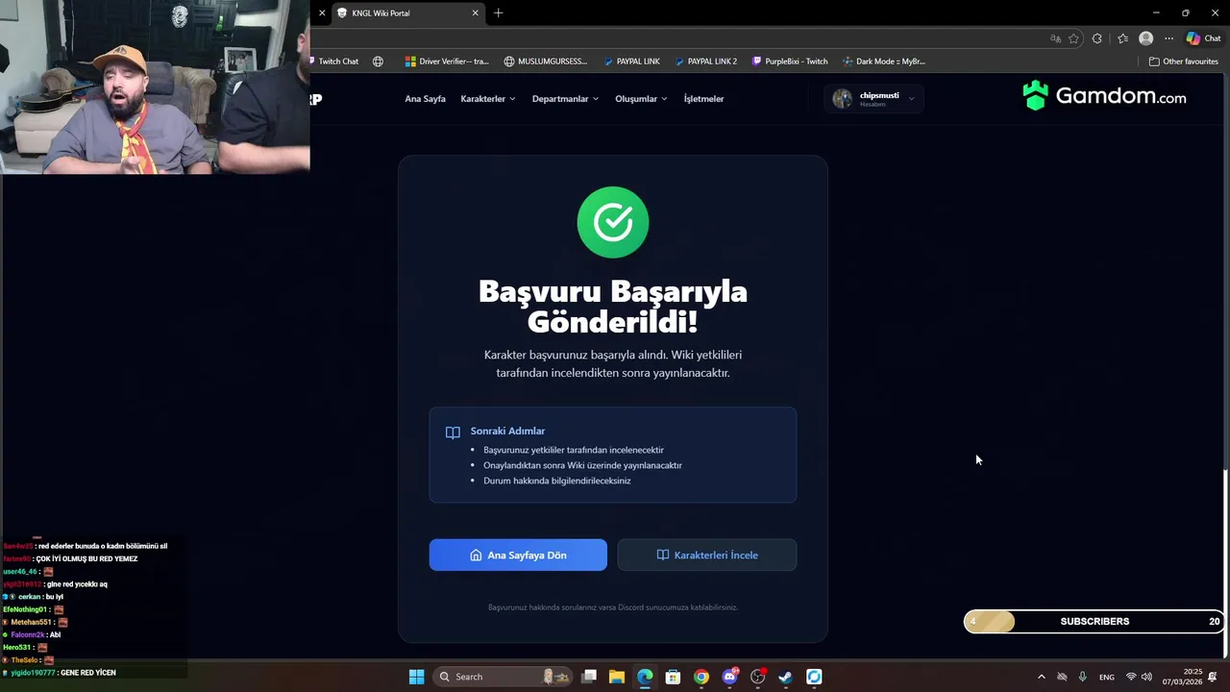Open Task View in taskbar
Image resolution: width=1230 pixels, height=692 pixels.
(x=589, y=677)
